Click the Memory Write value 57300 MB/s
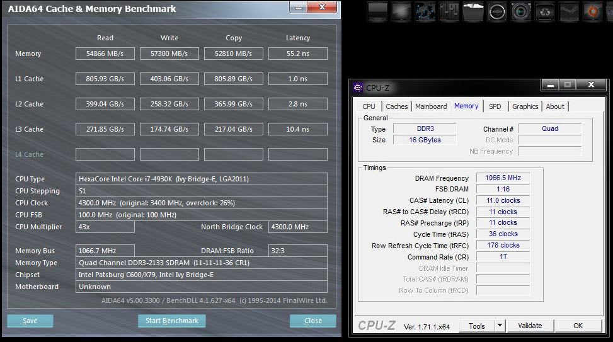 pyautogui.click(x=169, y=54)
